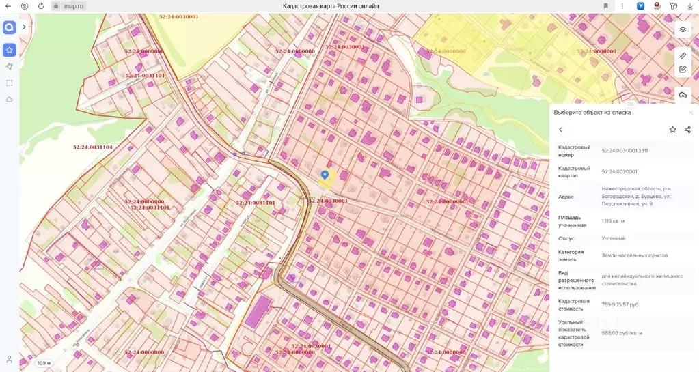699x372 pixels.
Task: Open user profile icon at sidebar bottom
Action: [10, 359]
